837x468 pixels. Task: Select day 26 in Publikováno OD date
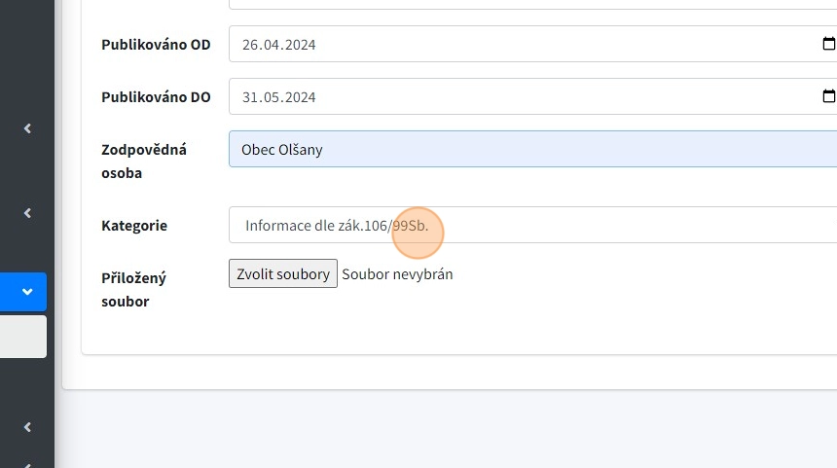pyautogui.click(x=251, y=45)
